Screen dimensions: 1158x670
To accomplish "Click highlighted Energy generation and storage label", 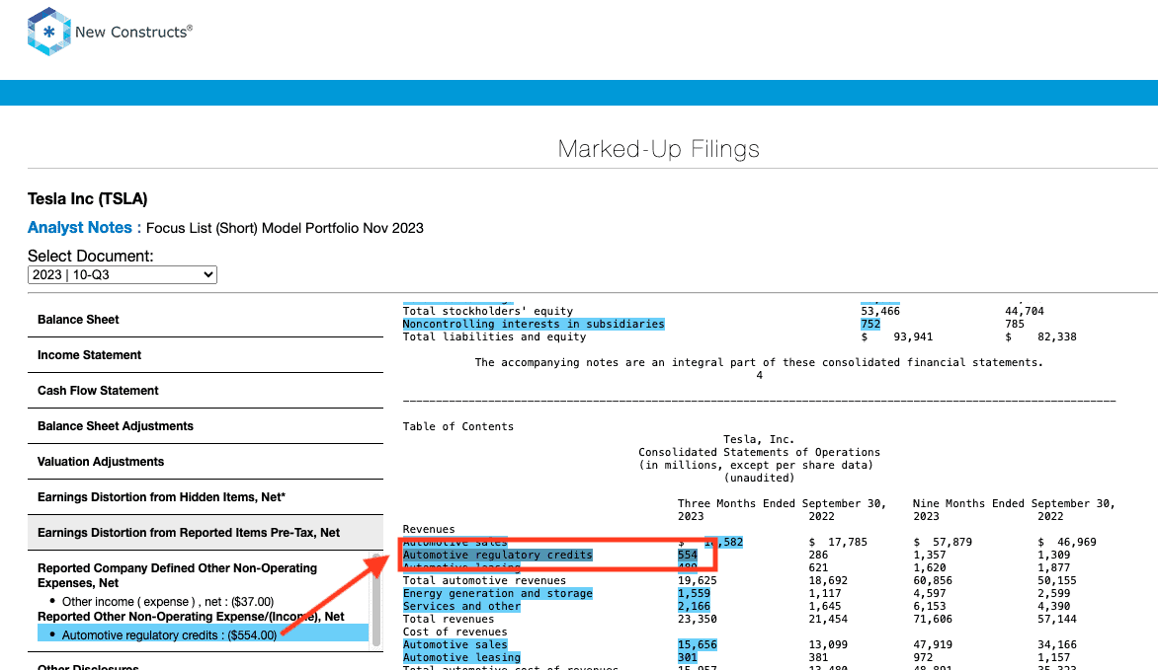I will pyautogui.click(x=498, y=593).
